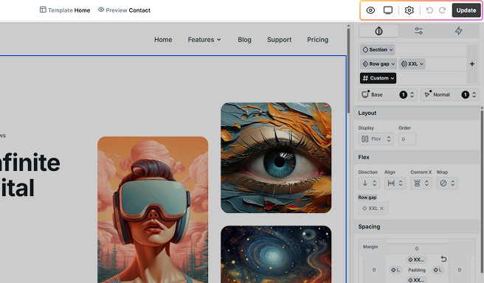Click the Flex section header

pyautogui.click(x=417, y=157)
